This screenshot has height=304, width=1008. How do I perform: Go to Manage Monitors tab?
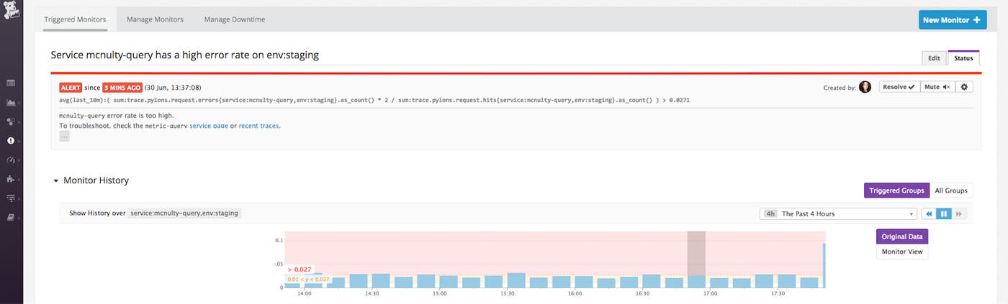155,19
